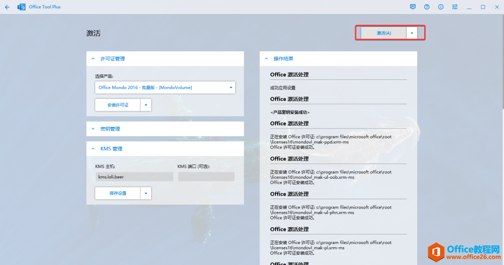Go back using the back arrow
504x265 pixels.
point(7,7)
